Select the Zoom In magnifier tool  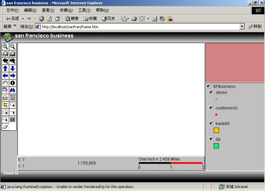click(5, 46)
